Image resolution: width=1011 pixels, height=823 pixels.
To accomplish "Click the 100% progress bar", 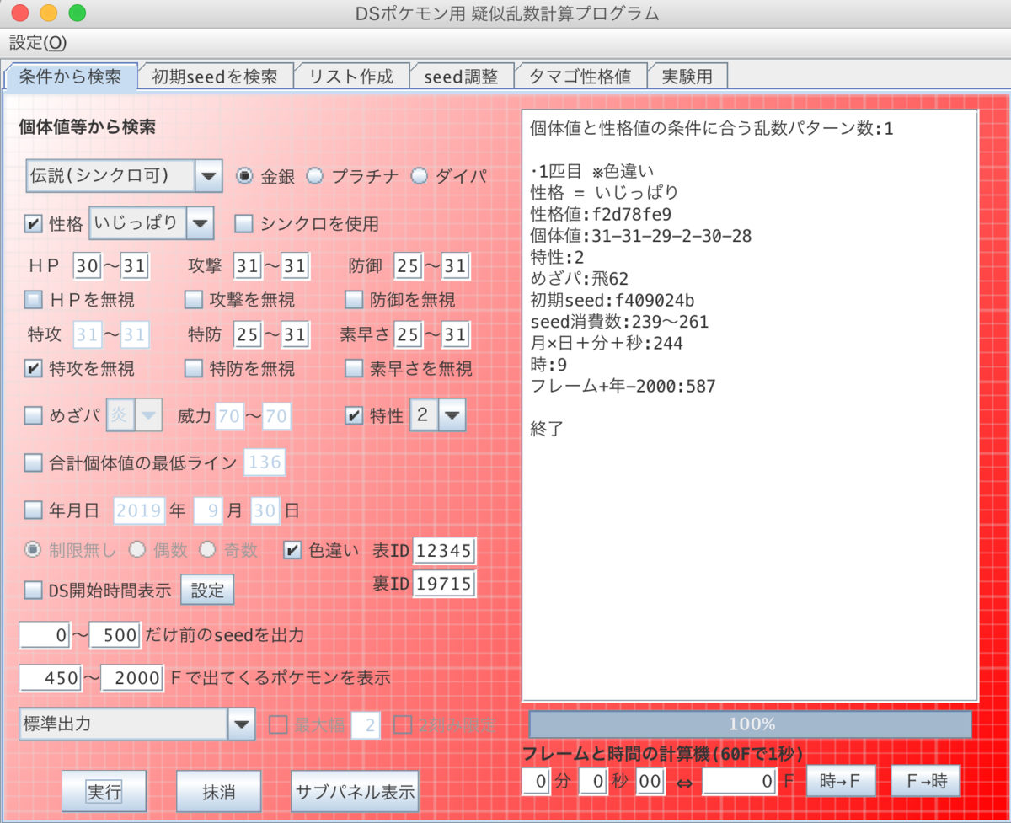I will [x=751, y=724].
